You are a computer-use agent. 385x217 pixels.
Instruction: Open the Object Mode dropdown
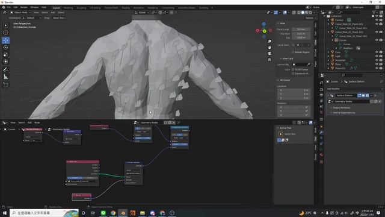(x=20, y=13)
